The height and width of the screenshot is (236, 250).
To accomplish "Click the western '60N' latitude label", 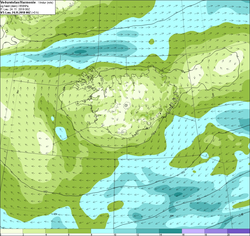I will [x=55, y=214].
